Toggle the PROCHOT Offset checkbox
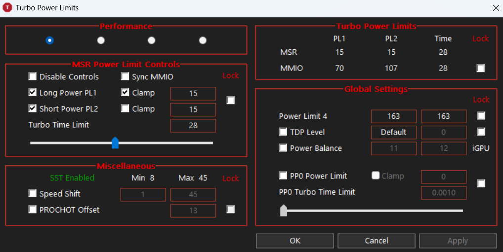 click(33, 210)
